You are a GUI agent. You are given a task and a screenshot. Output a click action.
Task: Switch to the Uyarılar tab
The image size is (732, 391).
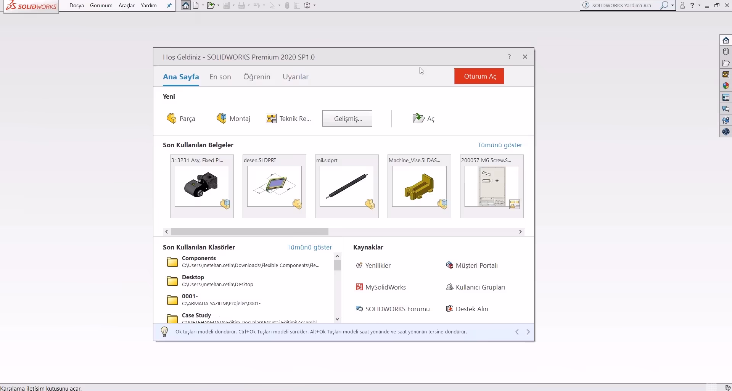296,77
